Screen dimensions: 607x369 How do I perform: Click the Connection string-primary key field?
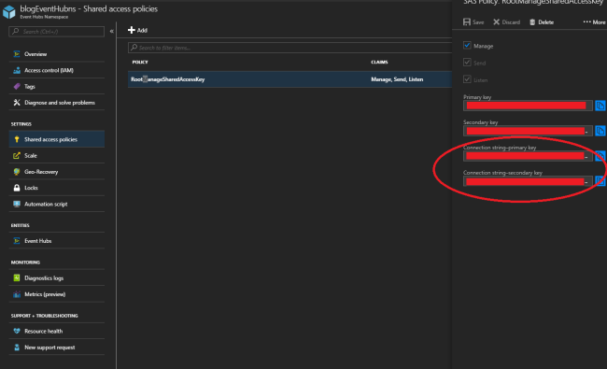tap(528, 156)
